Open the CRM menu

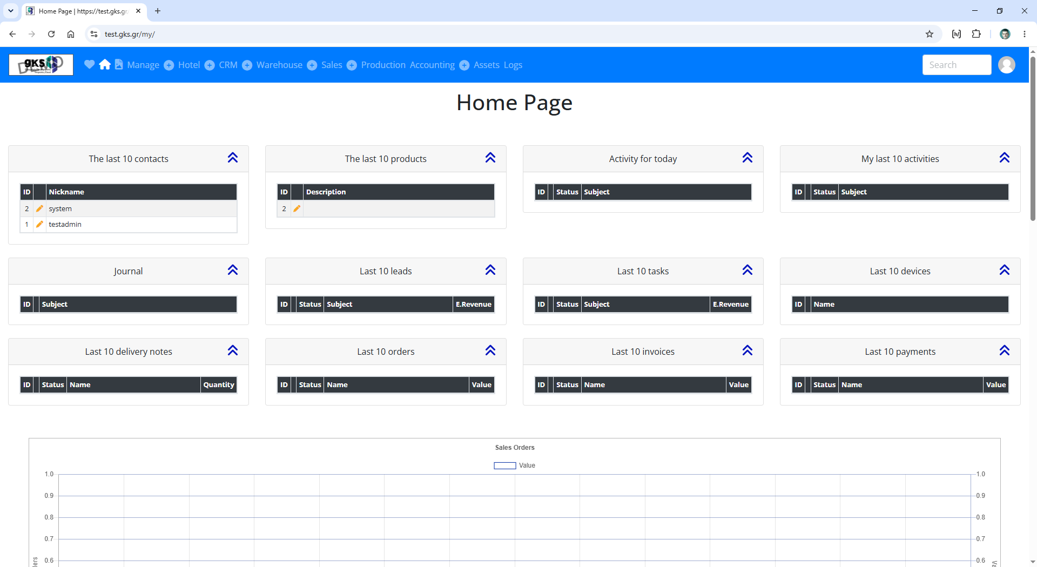(x=228, y=65)
